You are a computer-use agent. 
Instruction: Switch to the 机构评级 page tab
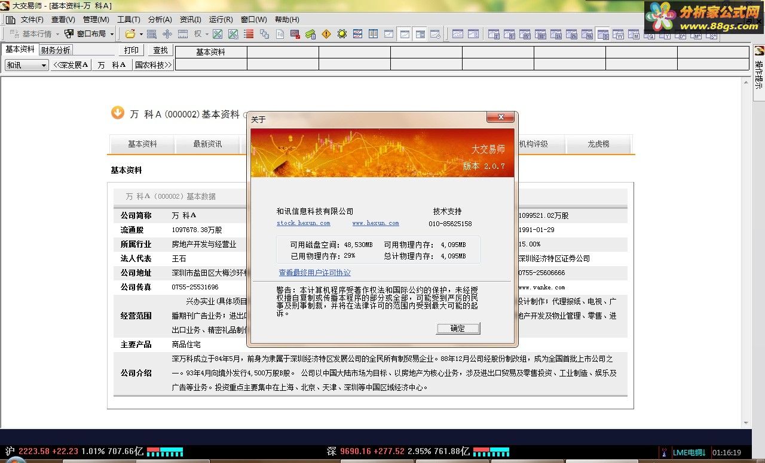point(534,144)
